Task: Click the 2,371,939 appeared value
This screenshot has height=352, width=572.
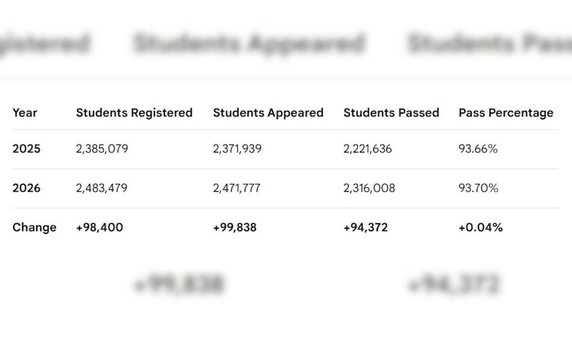Action: tap(237, 149)
